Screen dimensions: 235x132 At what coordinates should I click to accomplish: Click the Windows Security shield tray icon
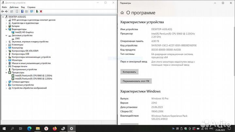[x=186, y=128]
